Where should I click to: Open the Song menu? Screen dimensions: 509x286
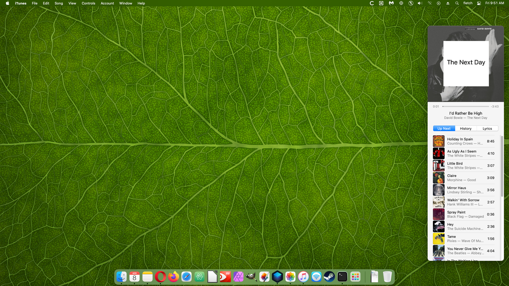[59, 3]
